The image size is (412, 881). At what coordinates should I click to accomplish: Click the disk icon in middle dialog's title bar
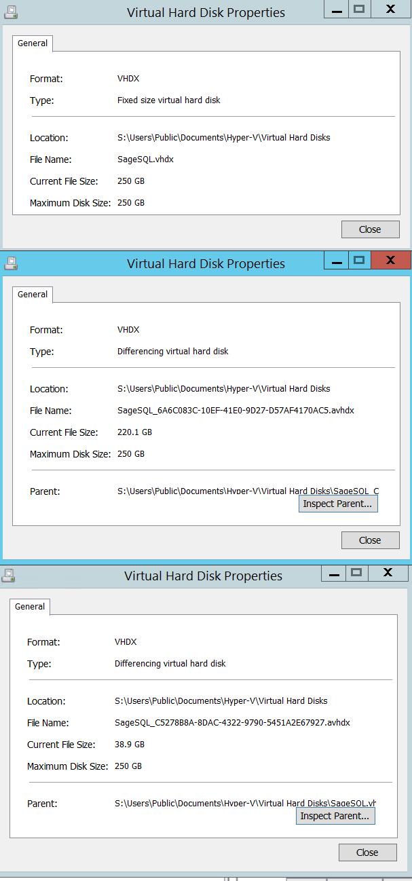(11, 263)
